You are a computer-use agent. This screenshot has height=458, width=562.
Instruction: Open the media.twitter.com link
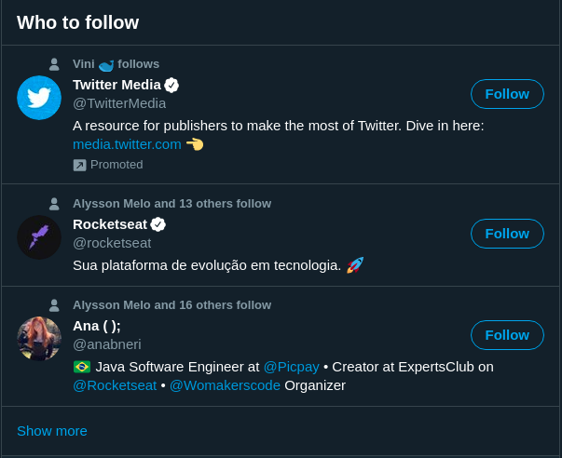(x=127, y=143)
